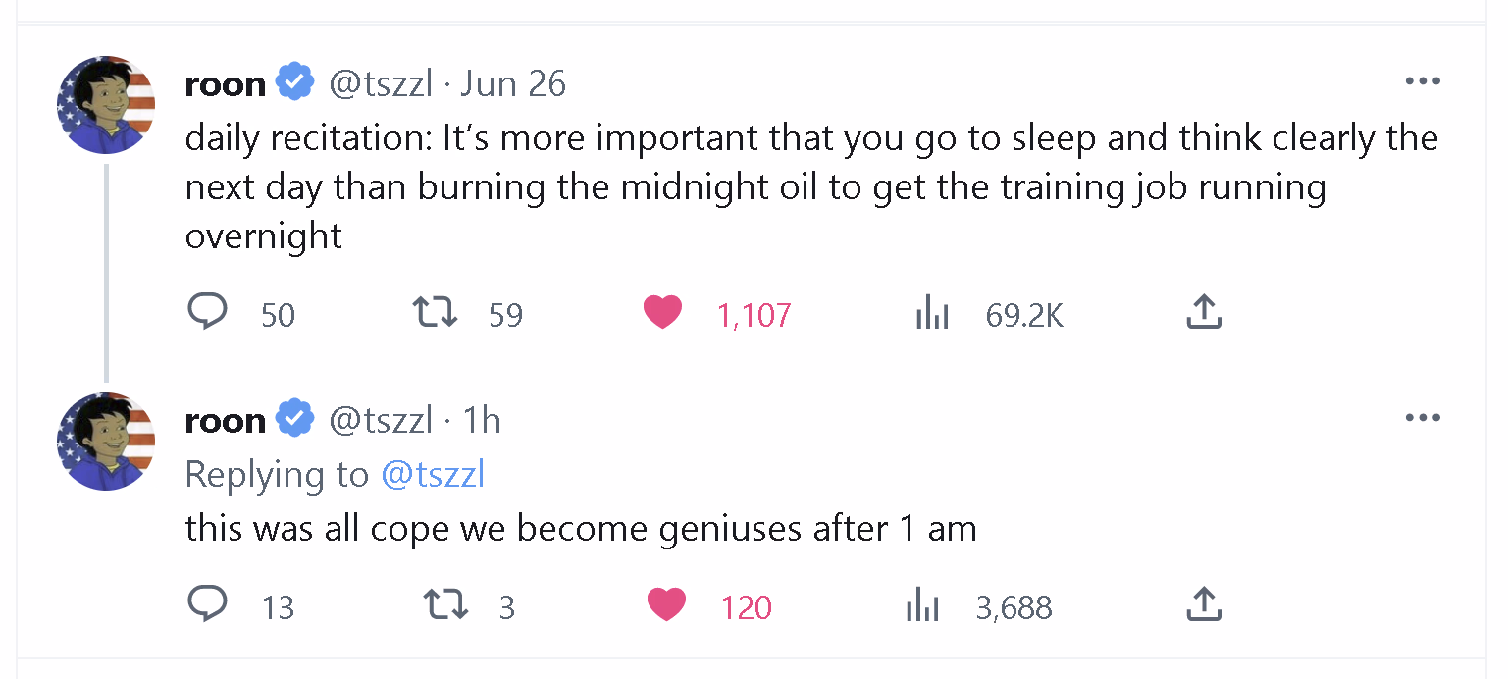This screenshot has height=679, width=1508.
Task: Reply to the 'all cope' tweet
Action: (207, 604)
